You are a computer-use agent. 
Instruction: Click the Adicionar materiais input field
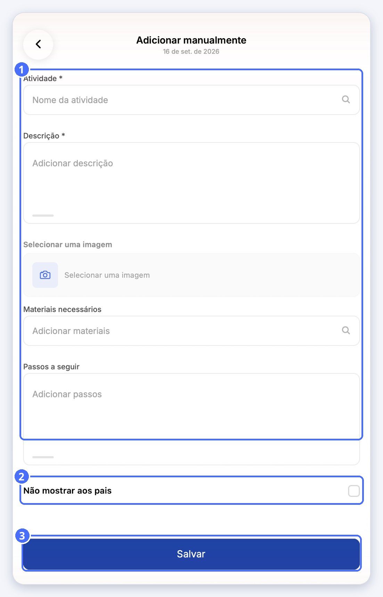pos(191,331)
